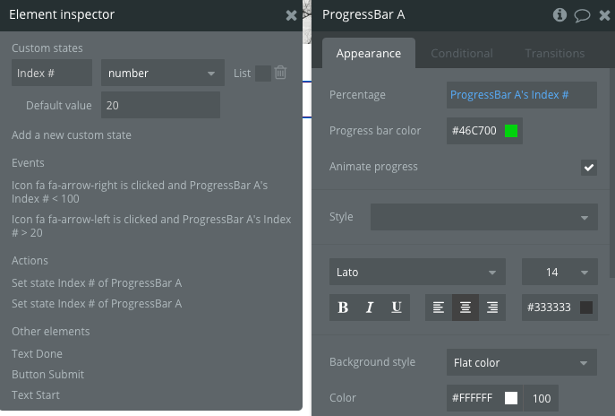The image size is (615, 416).
Task: Click the green progress bar color swatch
Action: point(511,132)
